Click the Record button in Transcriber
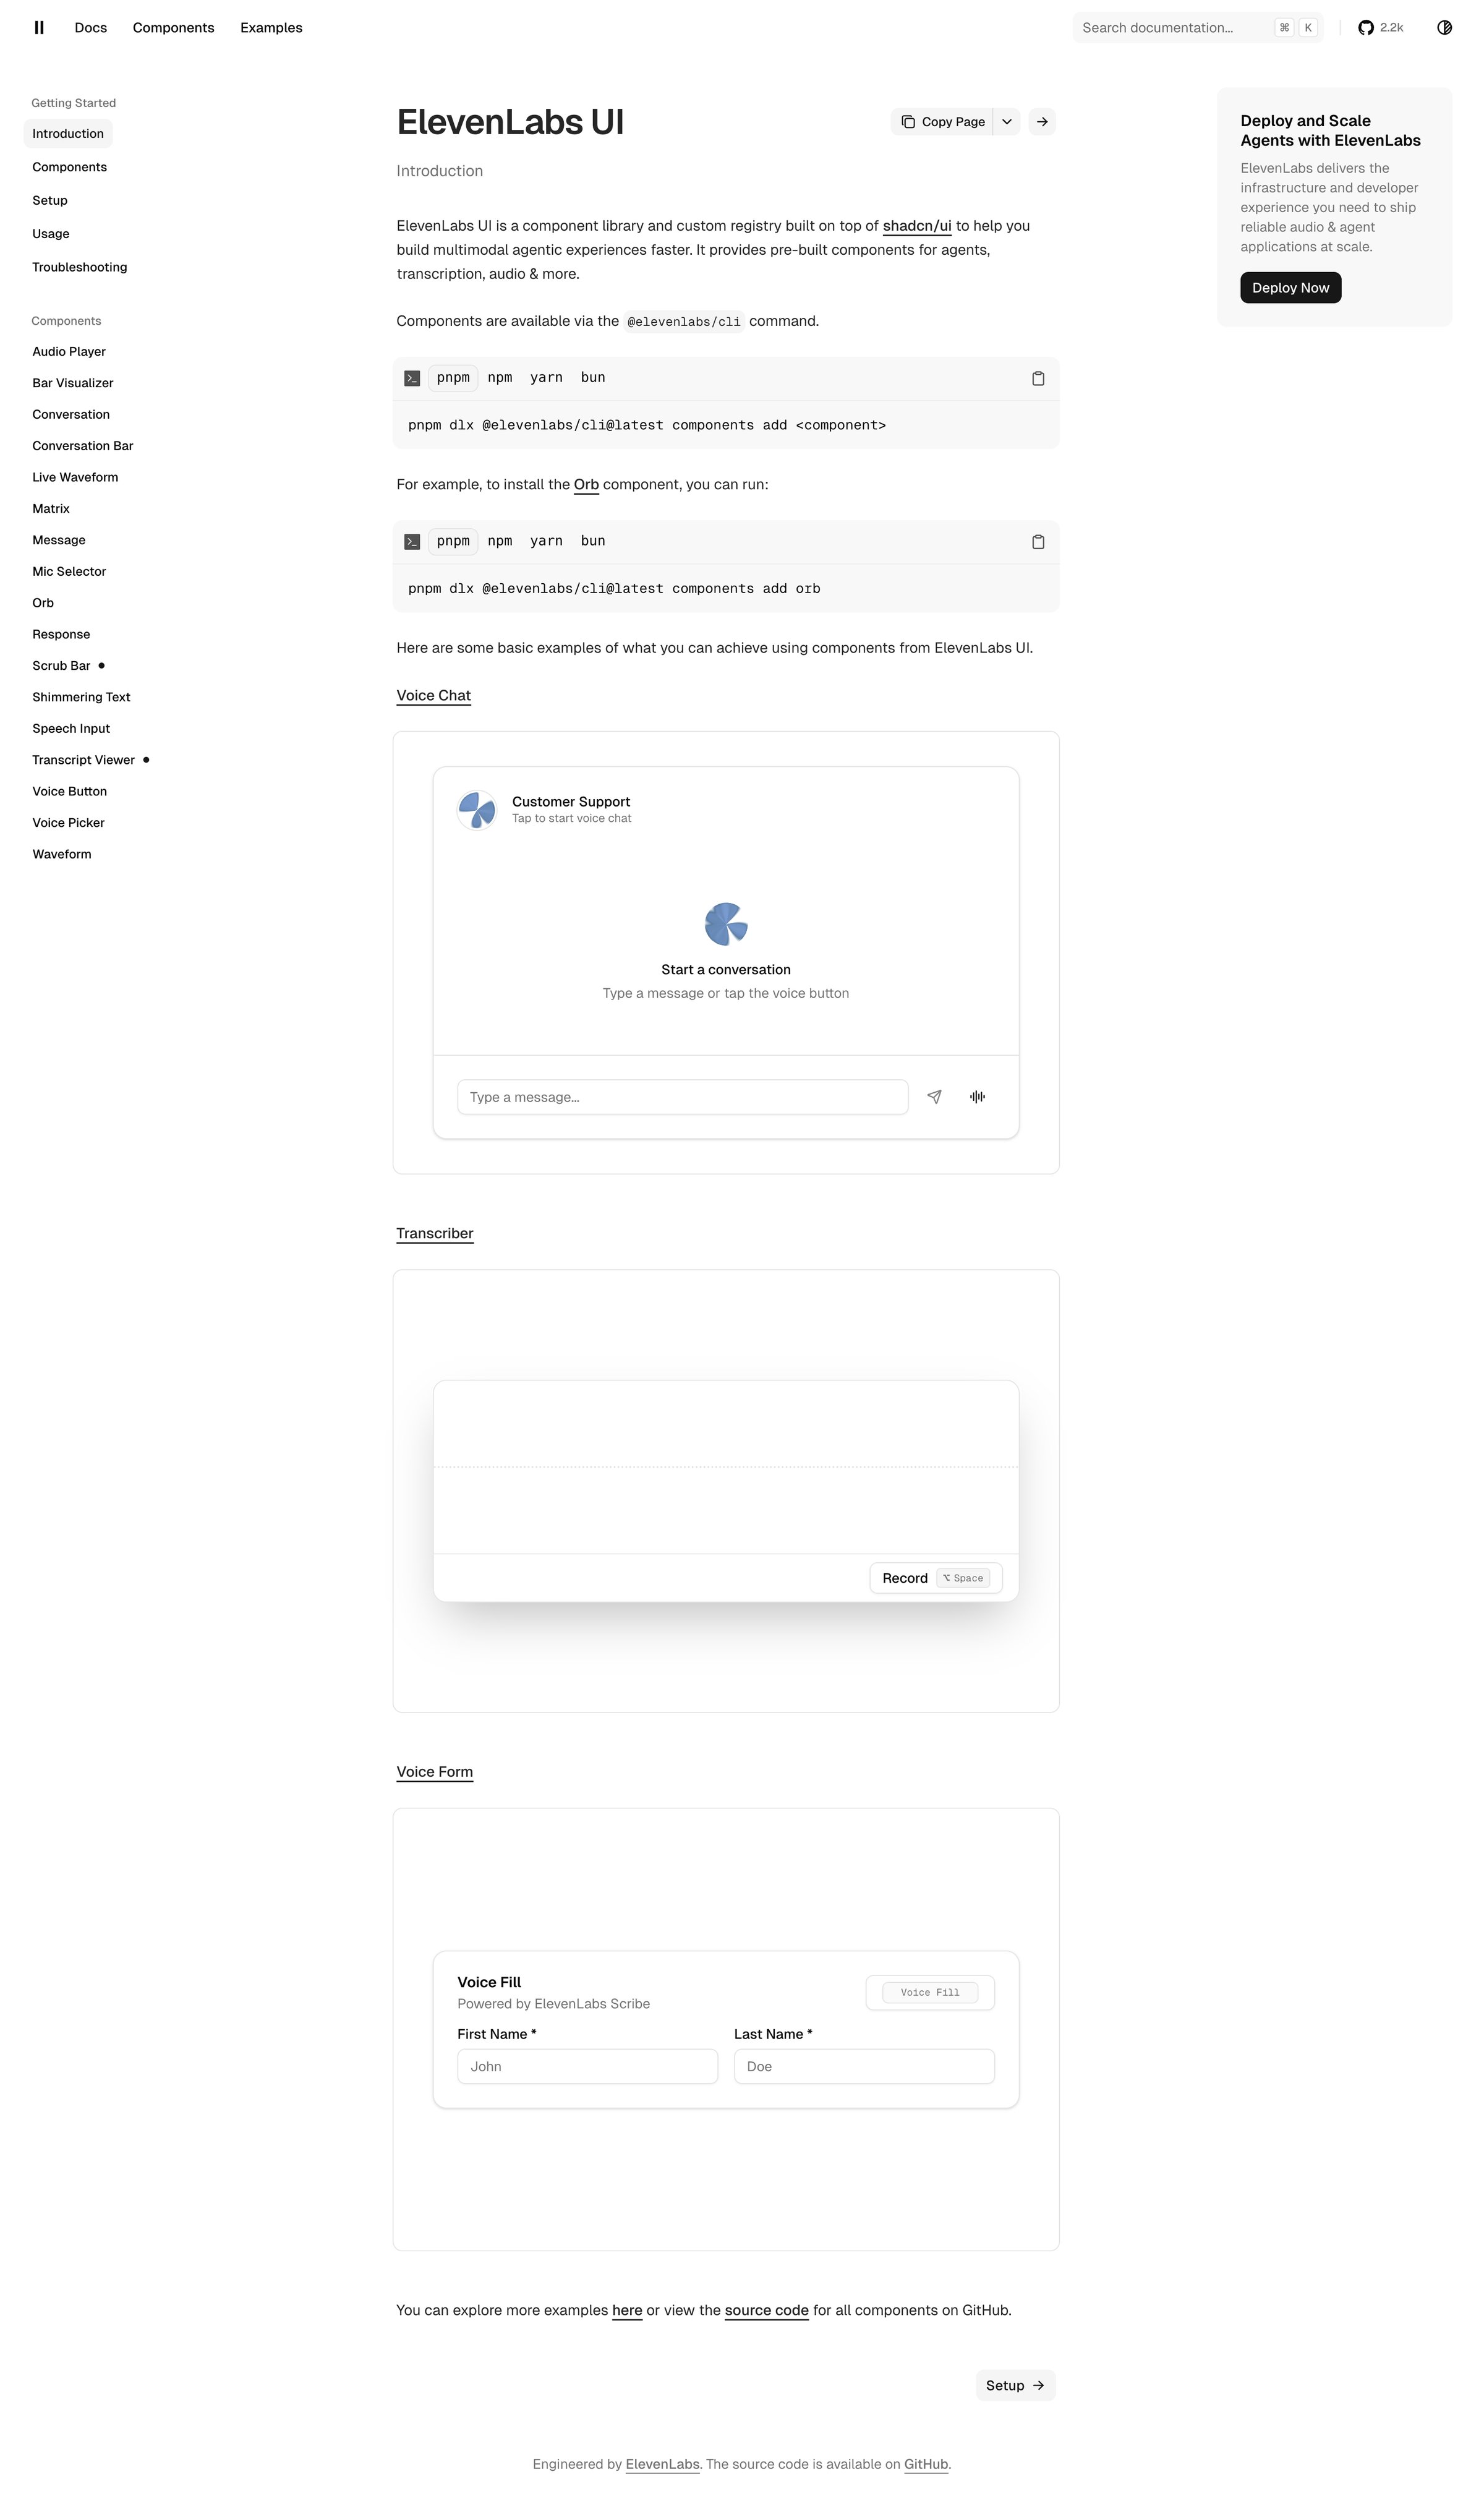The image size is (1484, 2511). point(936,1578)
